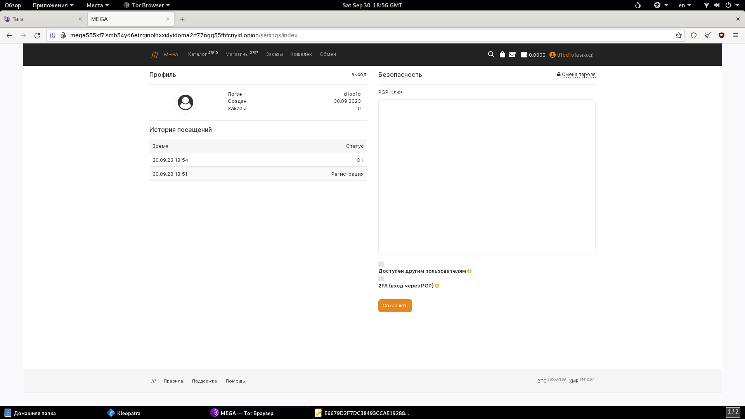Open messages envelope icon in header

pyautogui.click(x=513, y=55)
